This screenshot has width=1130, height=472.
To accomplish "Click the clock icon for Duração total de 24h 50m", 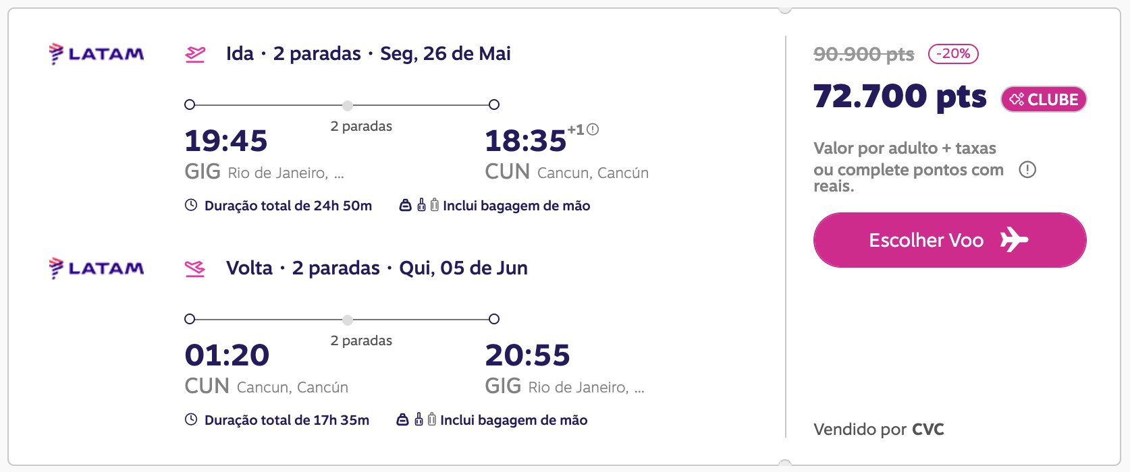I will (x=191, y=205).
